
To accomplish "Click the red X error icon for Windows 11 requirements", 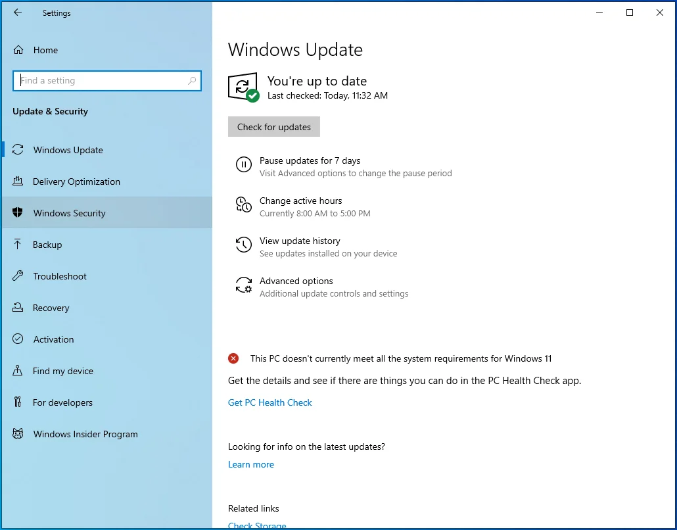I will click(x=233, y=358).
